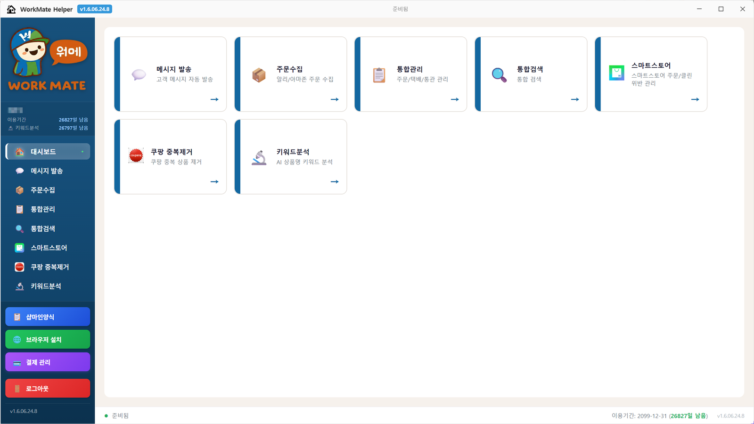Screen dimensions: 754x424
Task: Click the package box icon on 주문수집 card
Action: [x=259, y=74]
